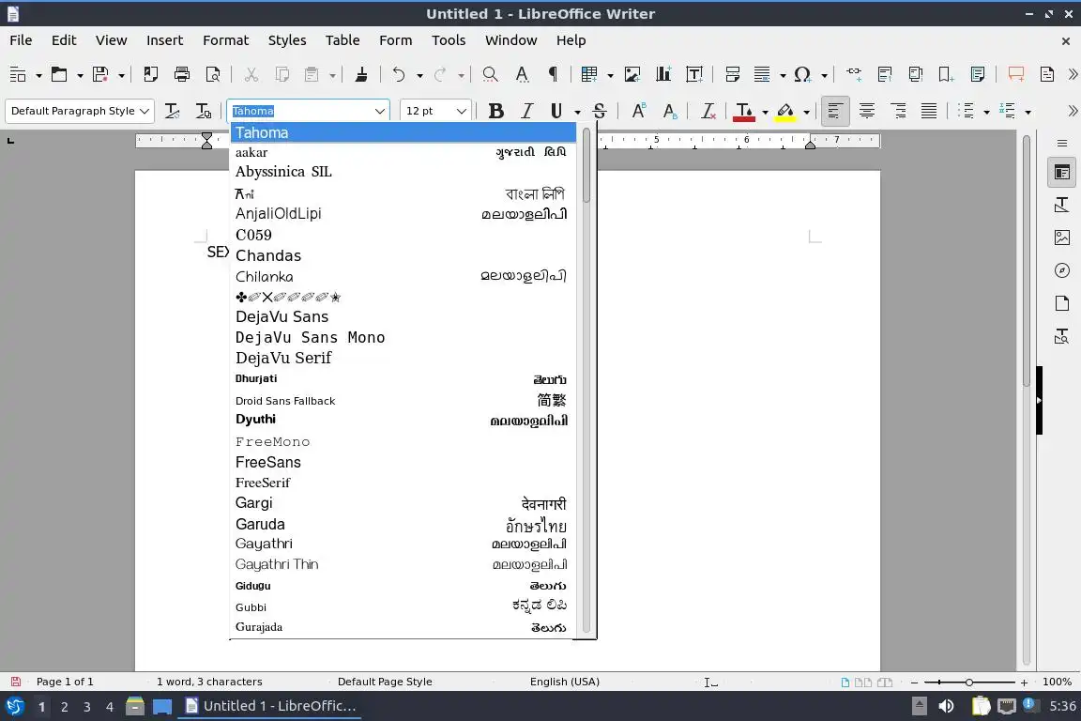Toggle Italic formatting
The width and height of the screenshot is (1081, 721).
tap(527, 111)
